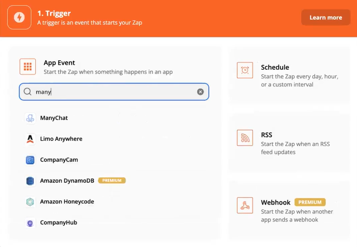The height and width of the screenshot is (247, 357).
Task: Click the PREMIUM badge next to Webhook
Action: (x=310, y=202)
